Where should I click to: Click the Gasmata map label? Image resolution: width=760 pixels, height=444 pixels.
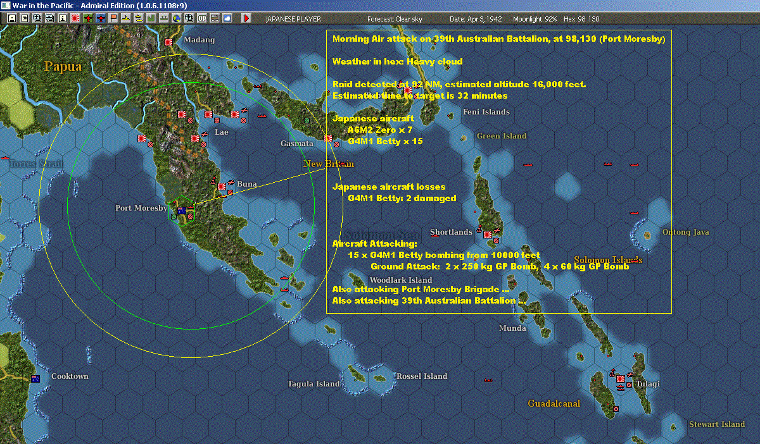pyautogui.click(x=297, y=144)
